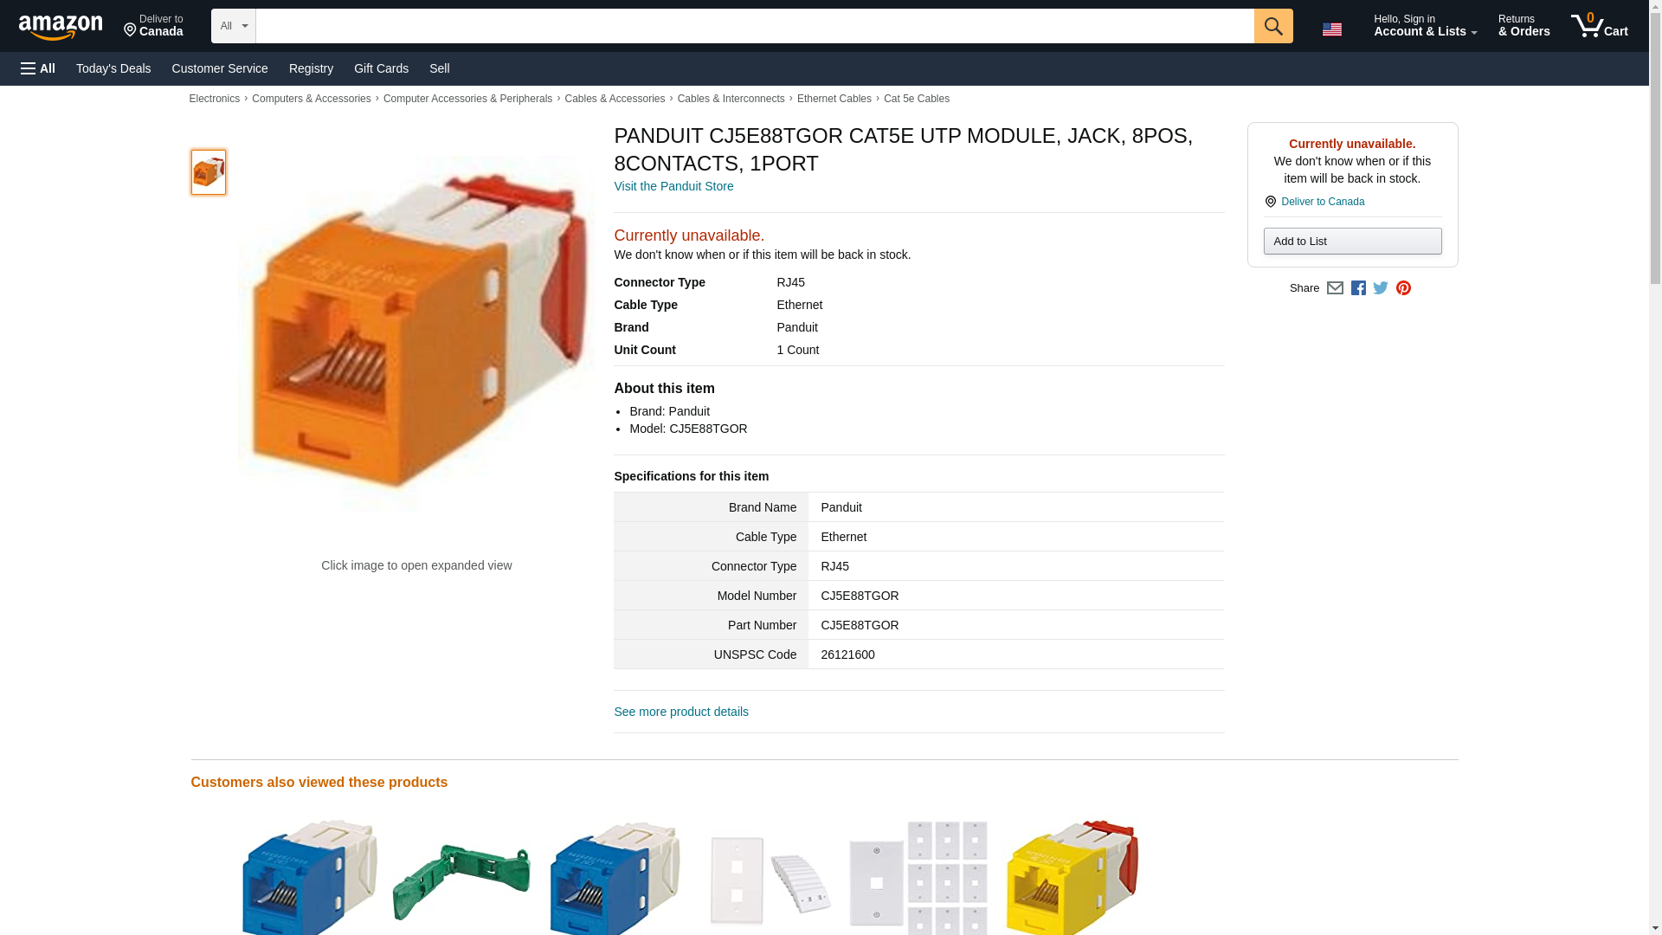1662x935 pixels.
Task: Click the search text field
Action: (755, 26)
